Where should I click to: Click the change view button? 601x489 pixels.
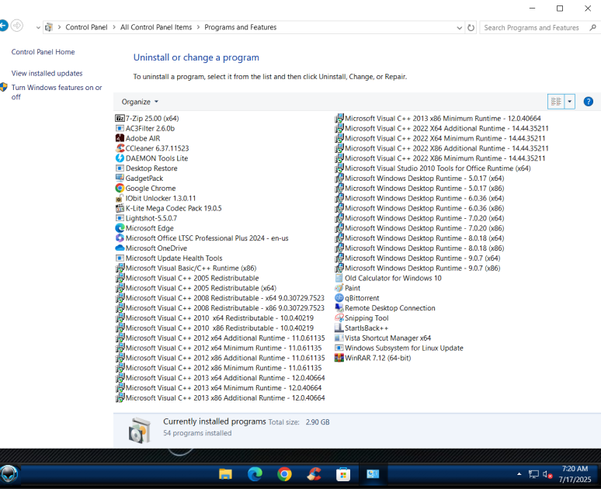556,102
